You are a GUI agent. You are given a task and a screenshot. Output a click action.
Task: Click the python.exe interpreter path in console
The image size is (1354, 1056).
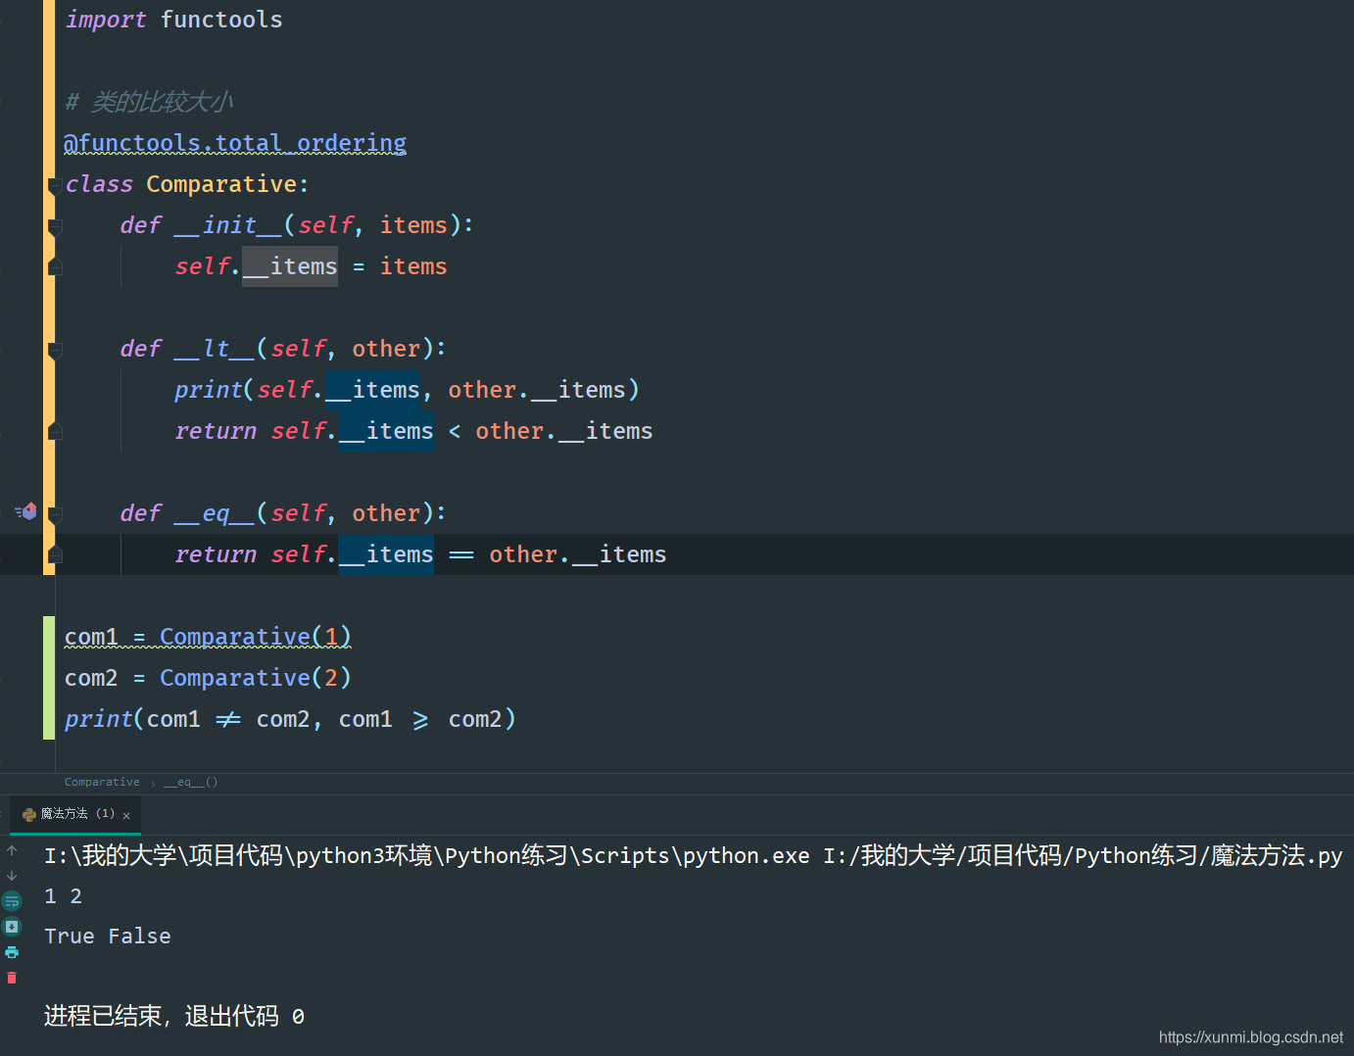point(427,855)
